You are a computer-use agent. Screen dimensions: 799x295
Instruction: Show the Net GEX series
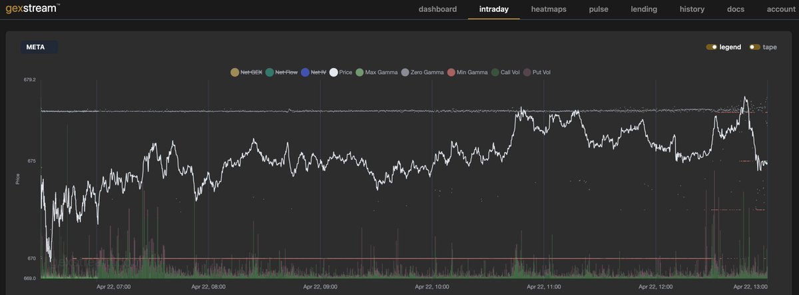[x=246, y=72]
